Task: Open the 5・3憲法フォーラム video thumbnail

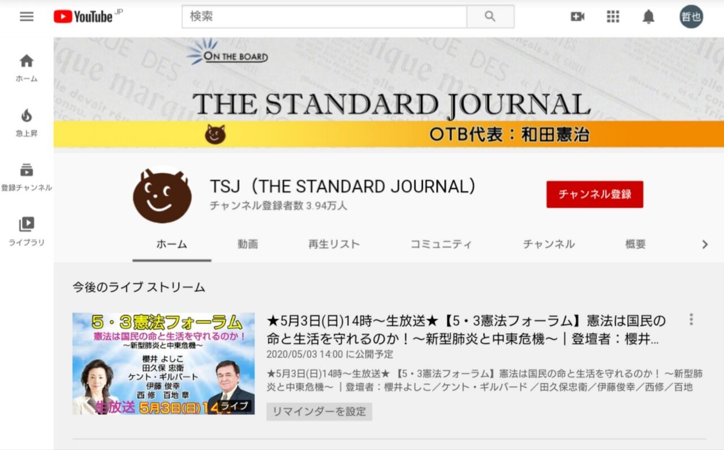Action: [x=163, y=364]
